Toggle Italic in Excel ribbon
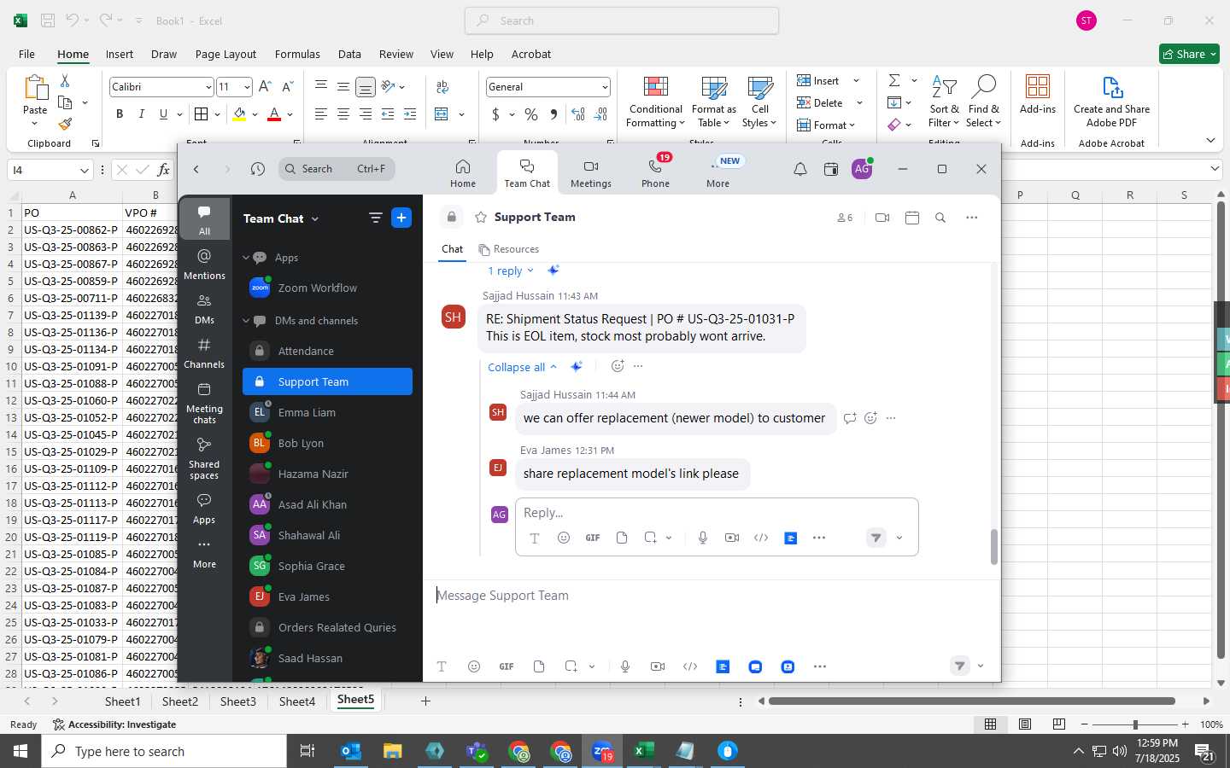This screenshot has width=1230, height=768. (141, 113)
